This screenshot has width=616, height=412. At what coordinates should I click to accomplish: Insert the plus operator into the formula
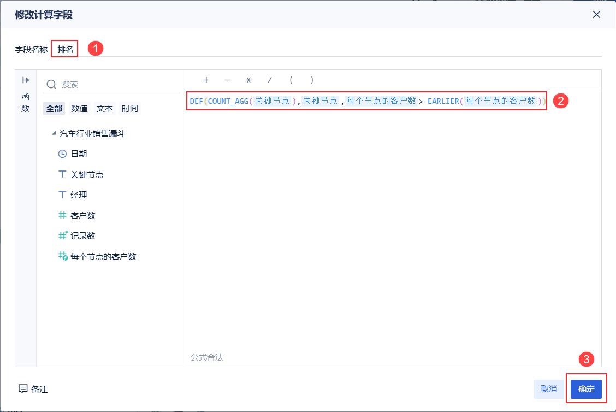[x=206, y=80]
